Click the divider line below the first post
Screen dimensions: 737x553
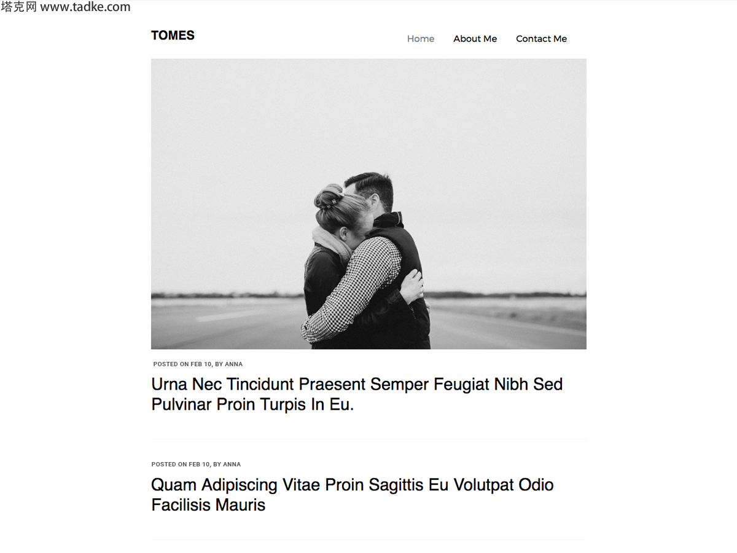[x=368, y=439]
